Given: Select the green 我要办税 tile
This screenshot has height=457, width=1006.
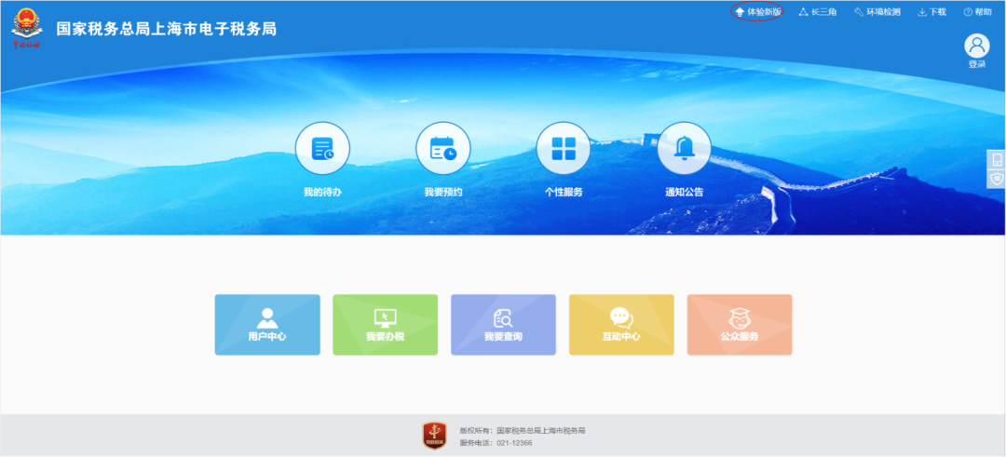Looking at the screenshot, I should [385, 325].
